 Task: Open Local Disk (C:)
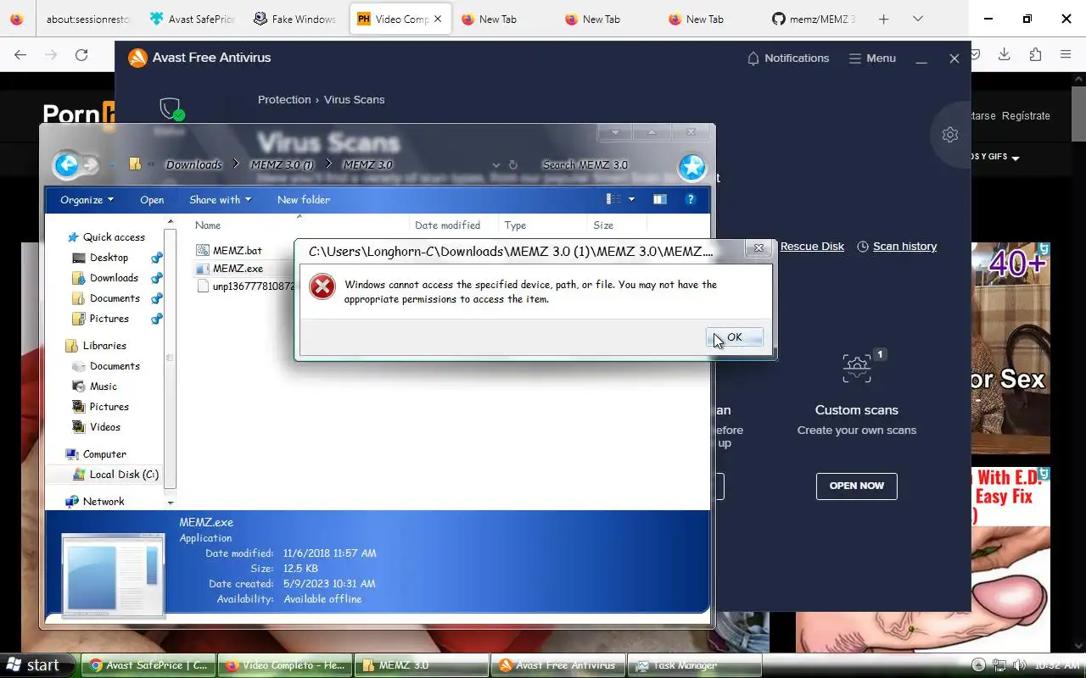(124, 475)
